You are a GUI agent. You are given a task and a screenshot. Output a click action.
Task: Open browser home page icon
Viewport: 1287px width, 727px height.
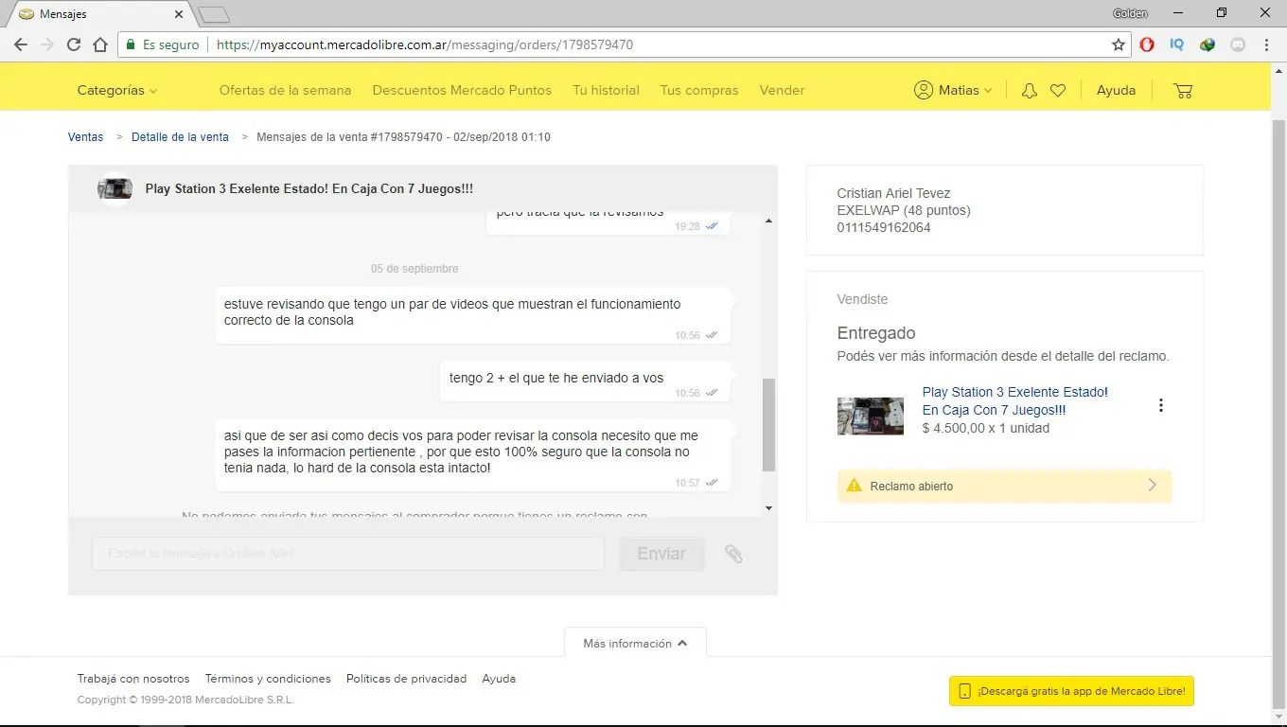[100, 44]
